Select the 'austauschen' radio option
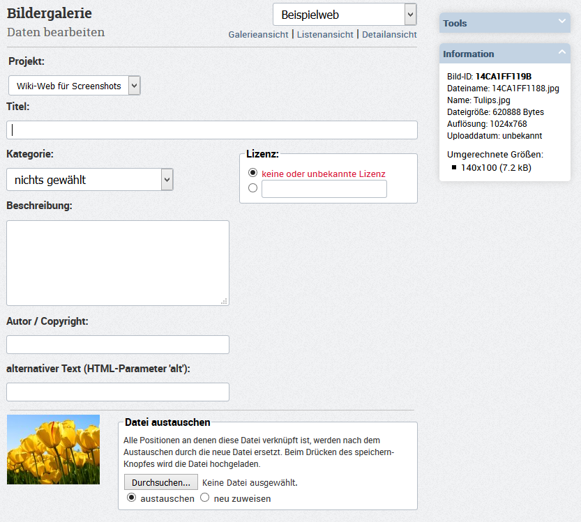Screen dimensions: 581x522 click(131, 498)
